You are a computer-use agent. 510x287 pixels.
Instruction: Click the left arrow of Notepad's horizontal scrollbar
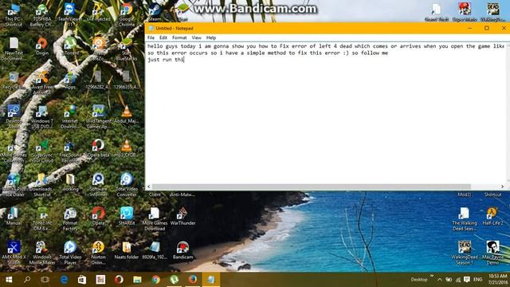click(x=149, y=187)
